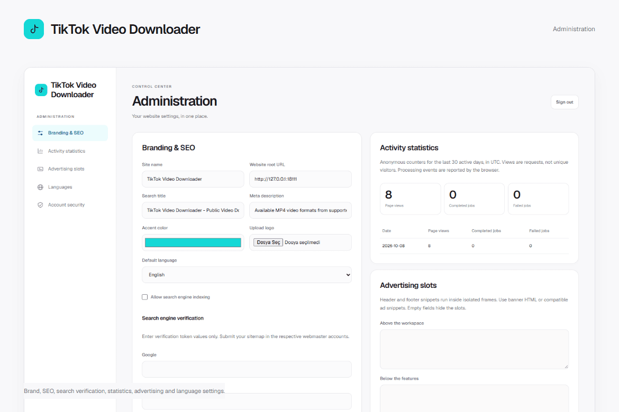619x412 pixels.
Task: Click the Completed jobs column header
Action: [x=486, y=231]
